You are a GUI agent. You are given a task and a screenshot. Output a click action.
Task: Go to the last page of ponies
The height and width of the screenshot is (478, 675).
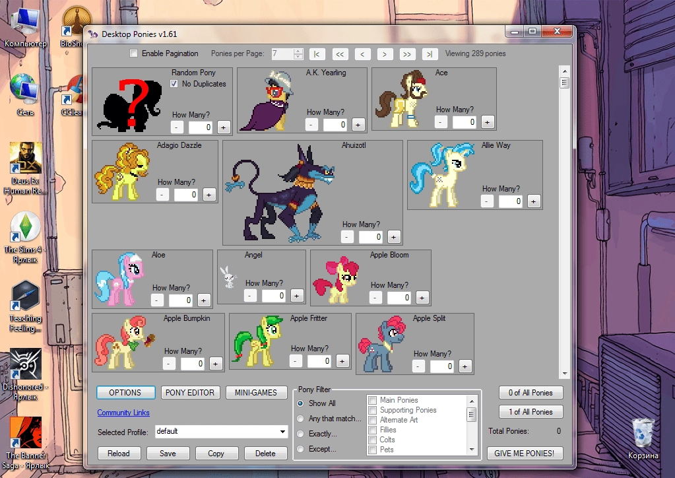pyautogui.click(x=430, y=54)
